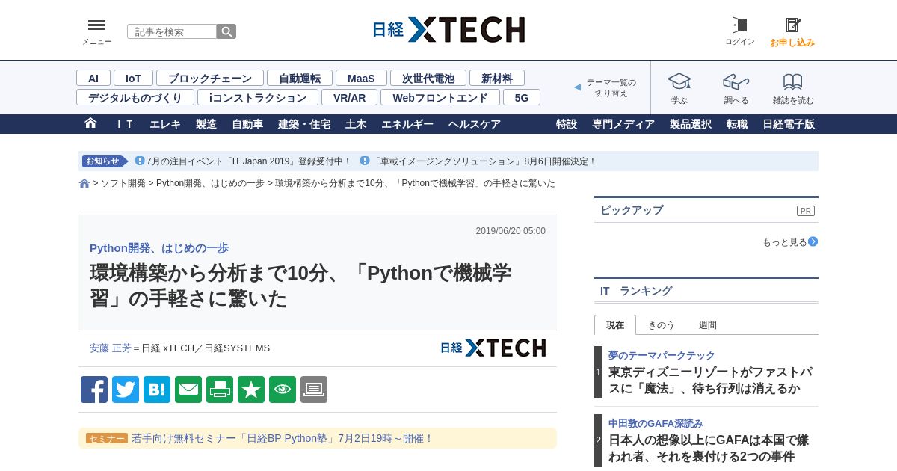Image resolution: width=897 pixels, height=471 pixels.
Task: Open the 日経BP Python塾 seminar link
Action: [x=283, y=438]
